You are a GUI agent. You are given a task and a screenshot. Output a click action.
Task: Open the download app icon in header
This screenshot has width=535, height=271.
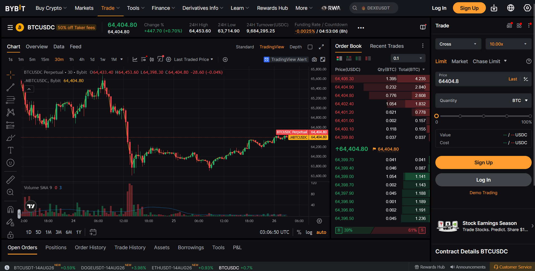click(x=494, y=8)
